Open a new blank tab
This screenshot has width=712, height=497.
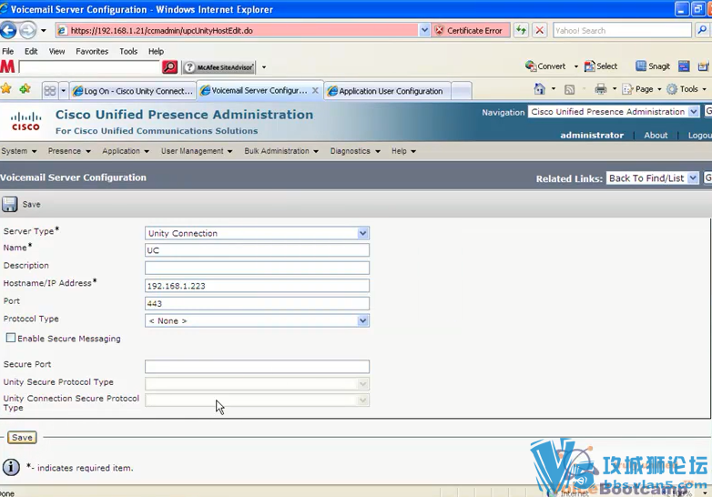tap(462, 91)
